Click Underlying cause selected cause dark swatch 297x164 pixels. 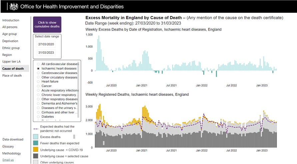[x=36, y=156]
